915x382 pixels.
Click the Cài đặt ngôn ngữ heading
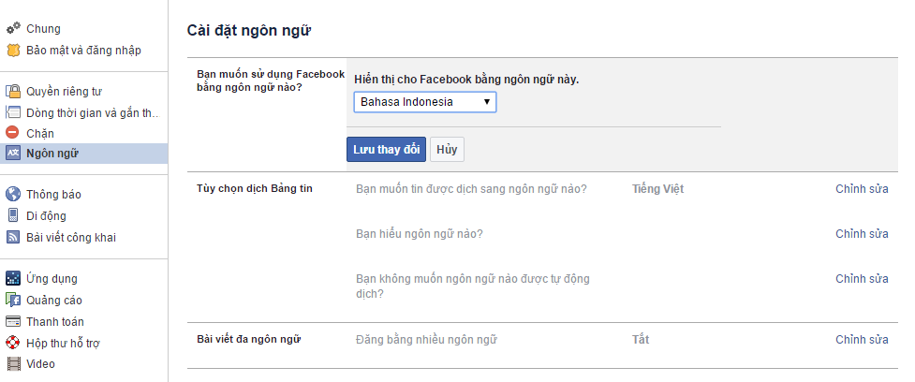(x=248, y=31)
